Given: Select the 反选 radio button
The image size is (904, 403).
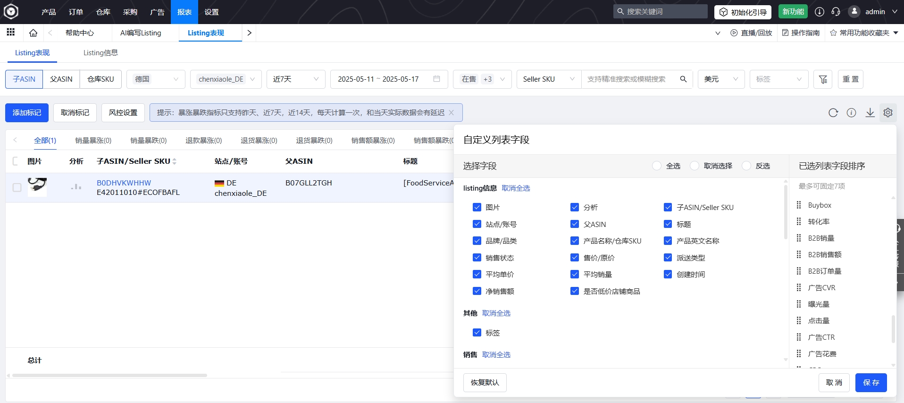Looking at the screenshot, I should coord(746,166).
